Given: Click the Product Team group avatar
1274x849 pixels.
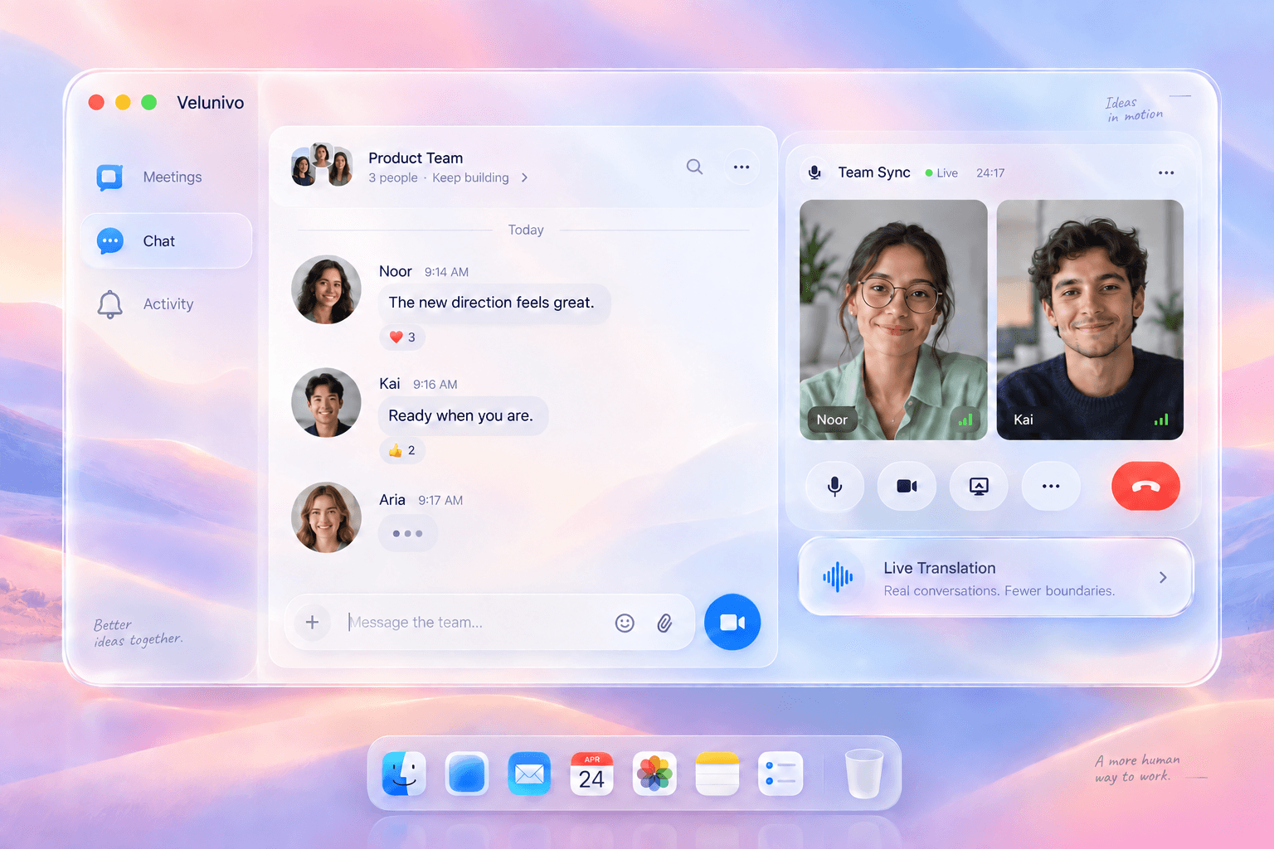Looking at the screenshot, I should point(322,165).
